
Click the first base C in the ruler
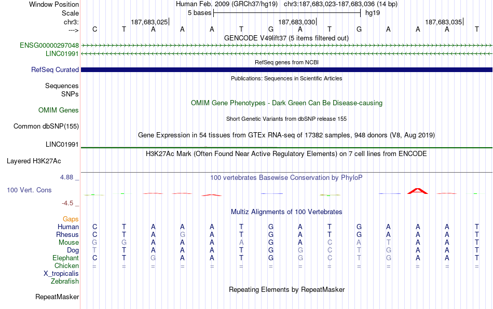tap(94, 29)
